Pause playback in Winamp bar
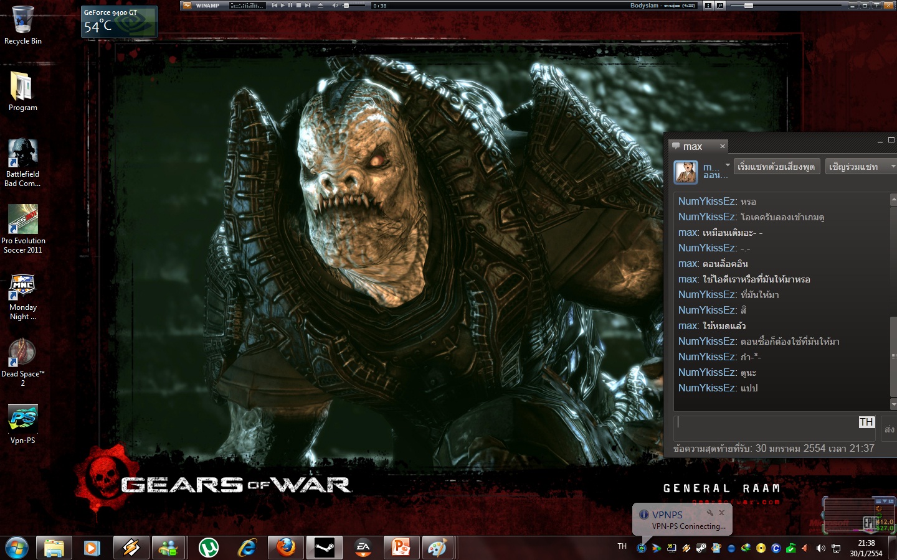This screenshot has width=897, height=560. click(290, 5)
